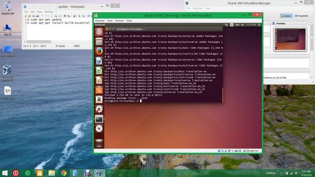Select the Terminal icon in Ubuntu launcher
Viewport: 315px width, 177px height.
(x=99, y=119)
